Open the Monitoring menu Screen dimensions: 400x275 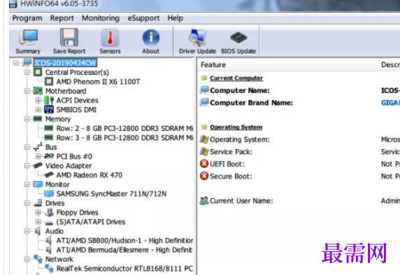(x=101, y=18)
